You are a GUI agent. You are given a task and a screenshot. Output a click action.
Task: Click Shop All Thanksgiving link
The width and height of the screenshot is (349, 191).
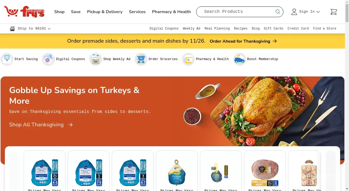(x=41, y=125)
